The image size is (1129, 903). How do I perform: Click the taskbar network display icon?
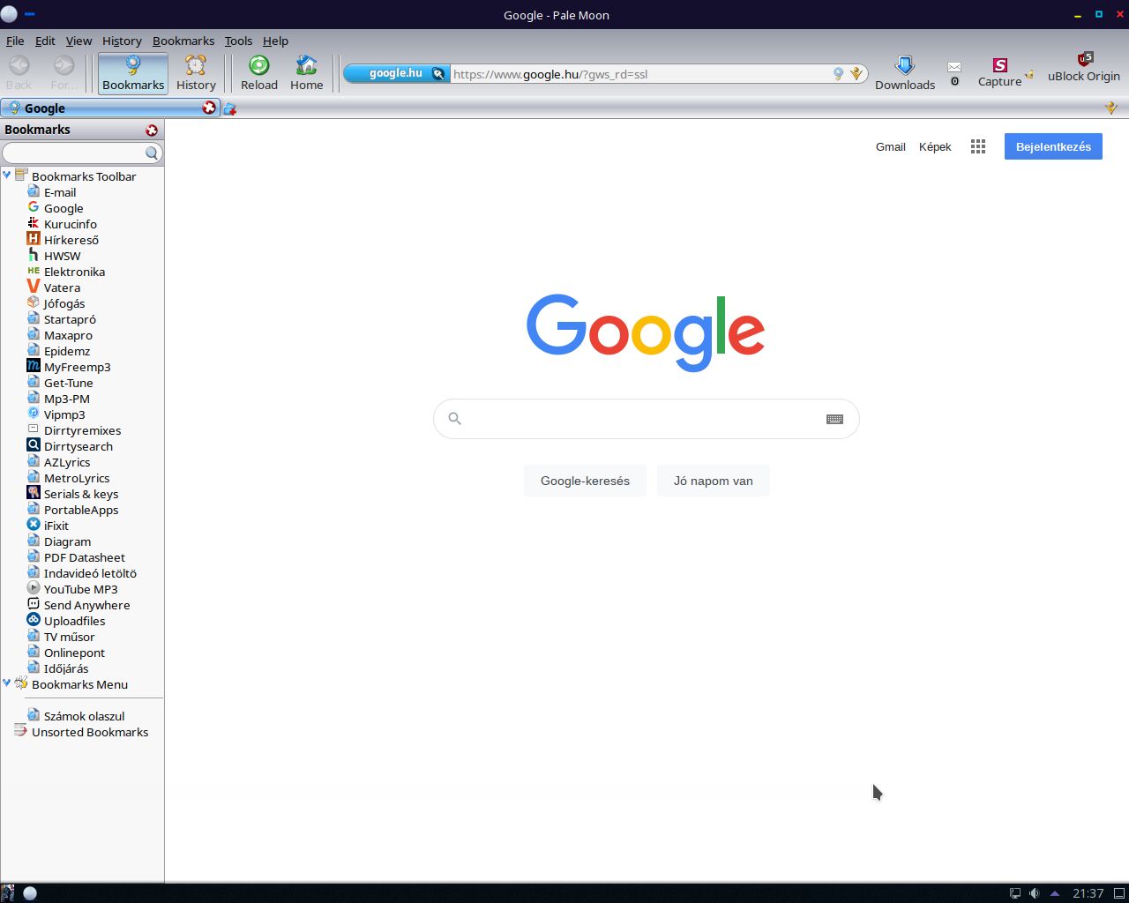coord(1015,893)
